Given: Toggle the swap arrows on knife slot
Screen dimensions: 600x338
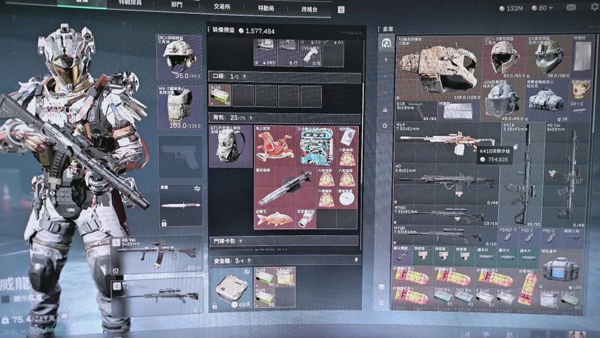Looking at the screenshot, I should pos(198,189).
